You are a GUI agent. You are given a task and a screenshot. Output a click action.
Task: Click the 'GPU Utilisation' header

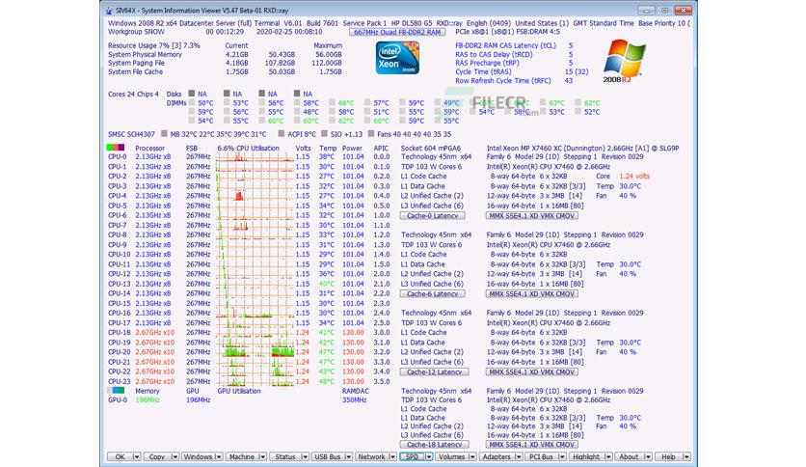(x=239, y=391)
